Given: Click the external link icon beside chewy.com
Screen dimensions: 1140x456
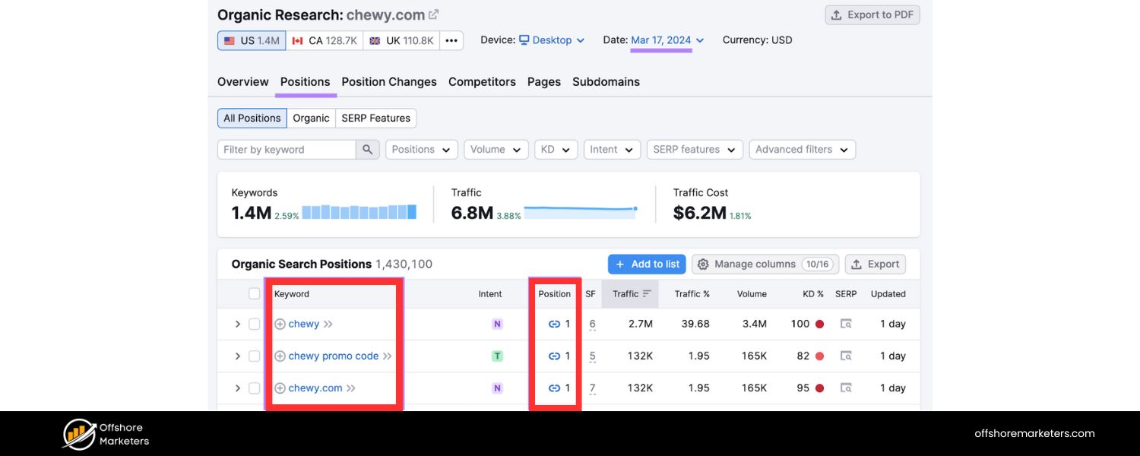Looking at the screenshot, I should click(434, 14).
